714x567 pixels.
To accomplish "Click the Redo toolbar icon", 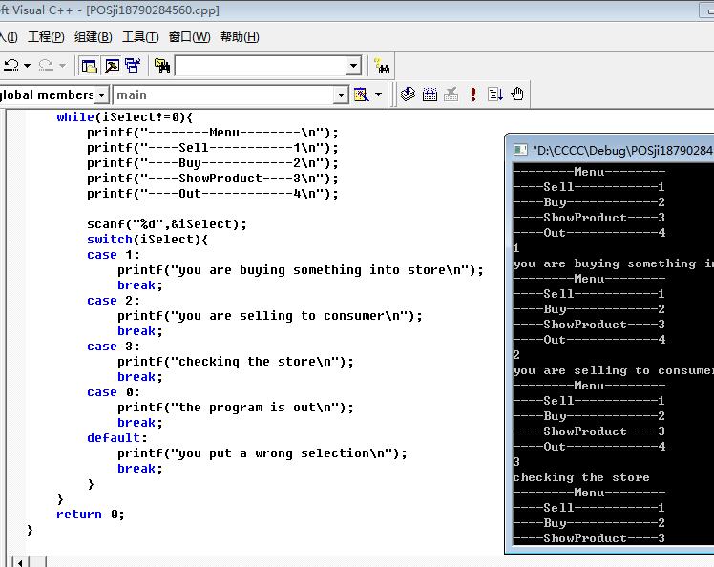I will pyautogui.click(x=46, y=66).
